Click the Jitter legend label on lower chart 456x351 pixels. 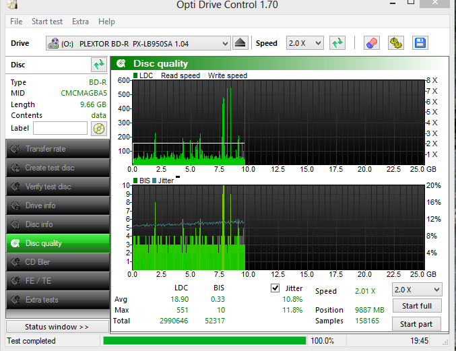(x=166, y=181)
